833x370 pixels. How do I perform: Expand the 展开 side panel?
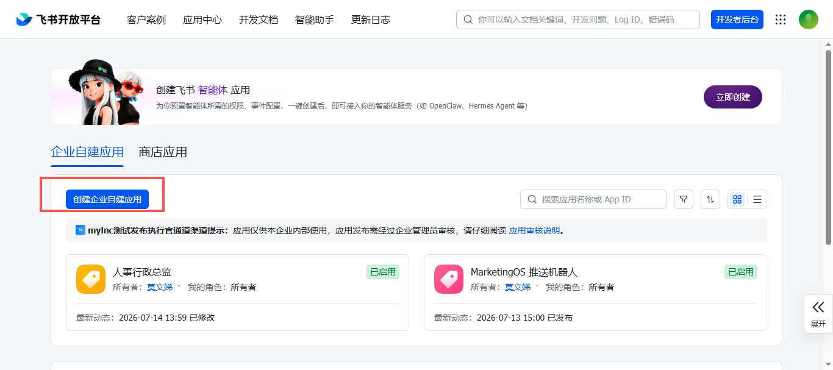pyautogui.click(x=818, y=314)
